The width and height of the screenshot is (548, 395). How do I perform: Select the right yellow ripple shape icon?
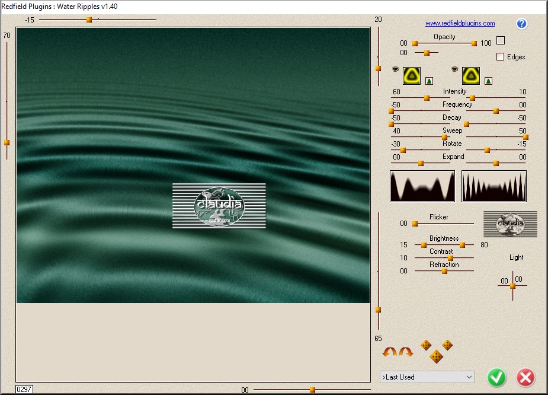click(471, 75)
